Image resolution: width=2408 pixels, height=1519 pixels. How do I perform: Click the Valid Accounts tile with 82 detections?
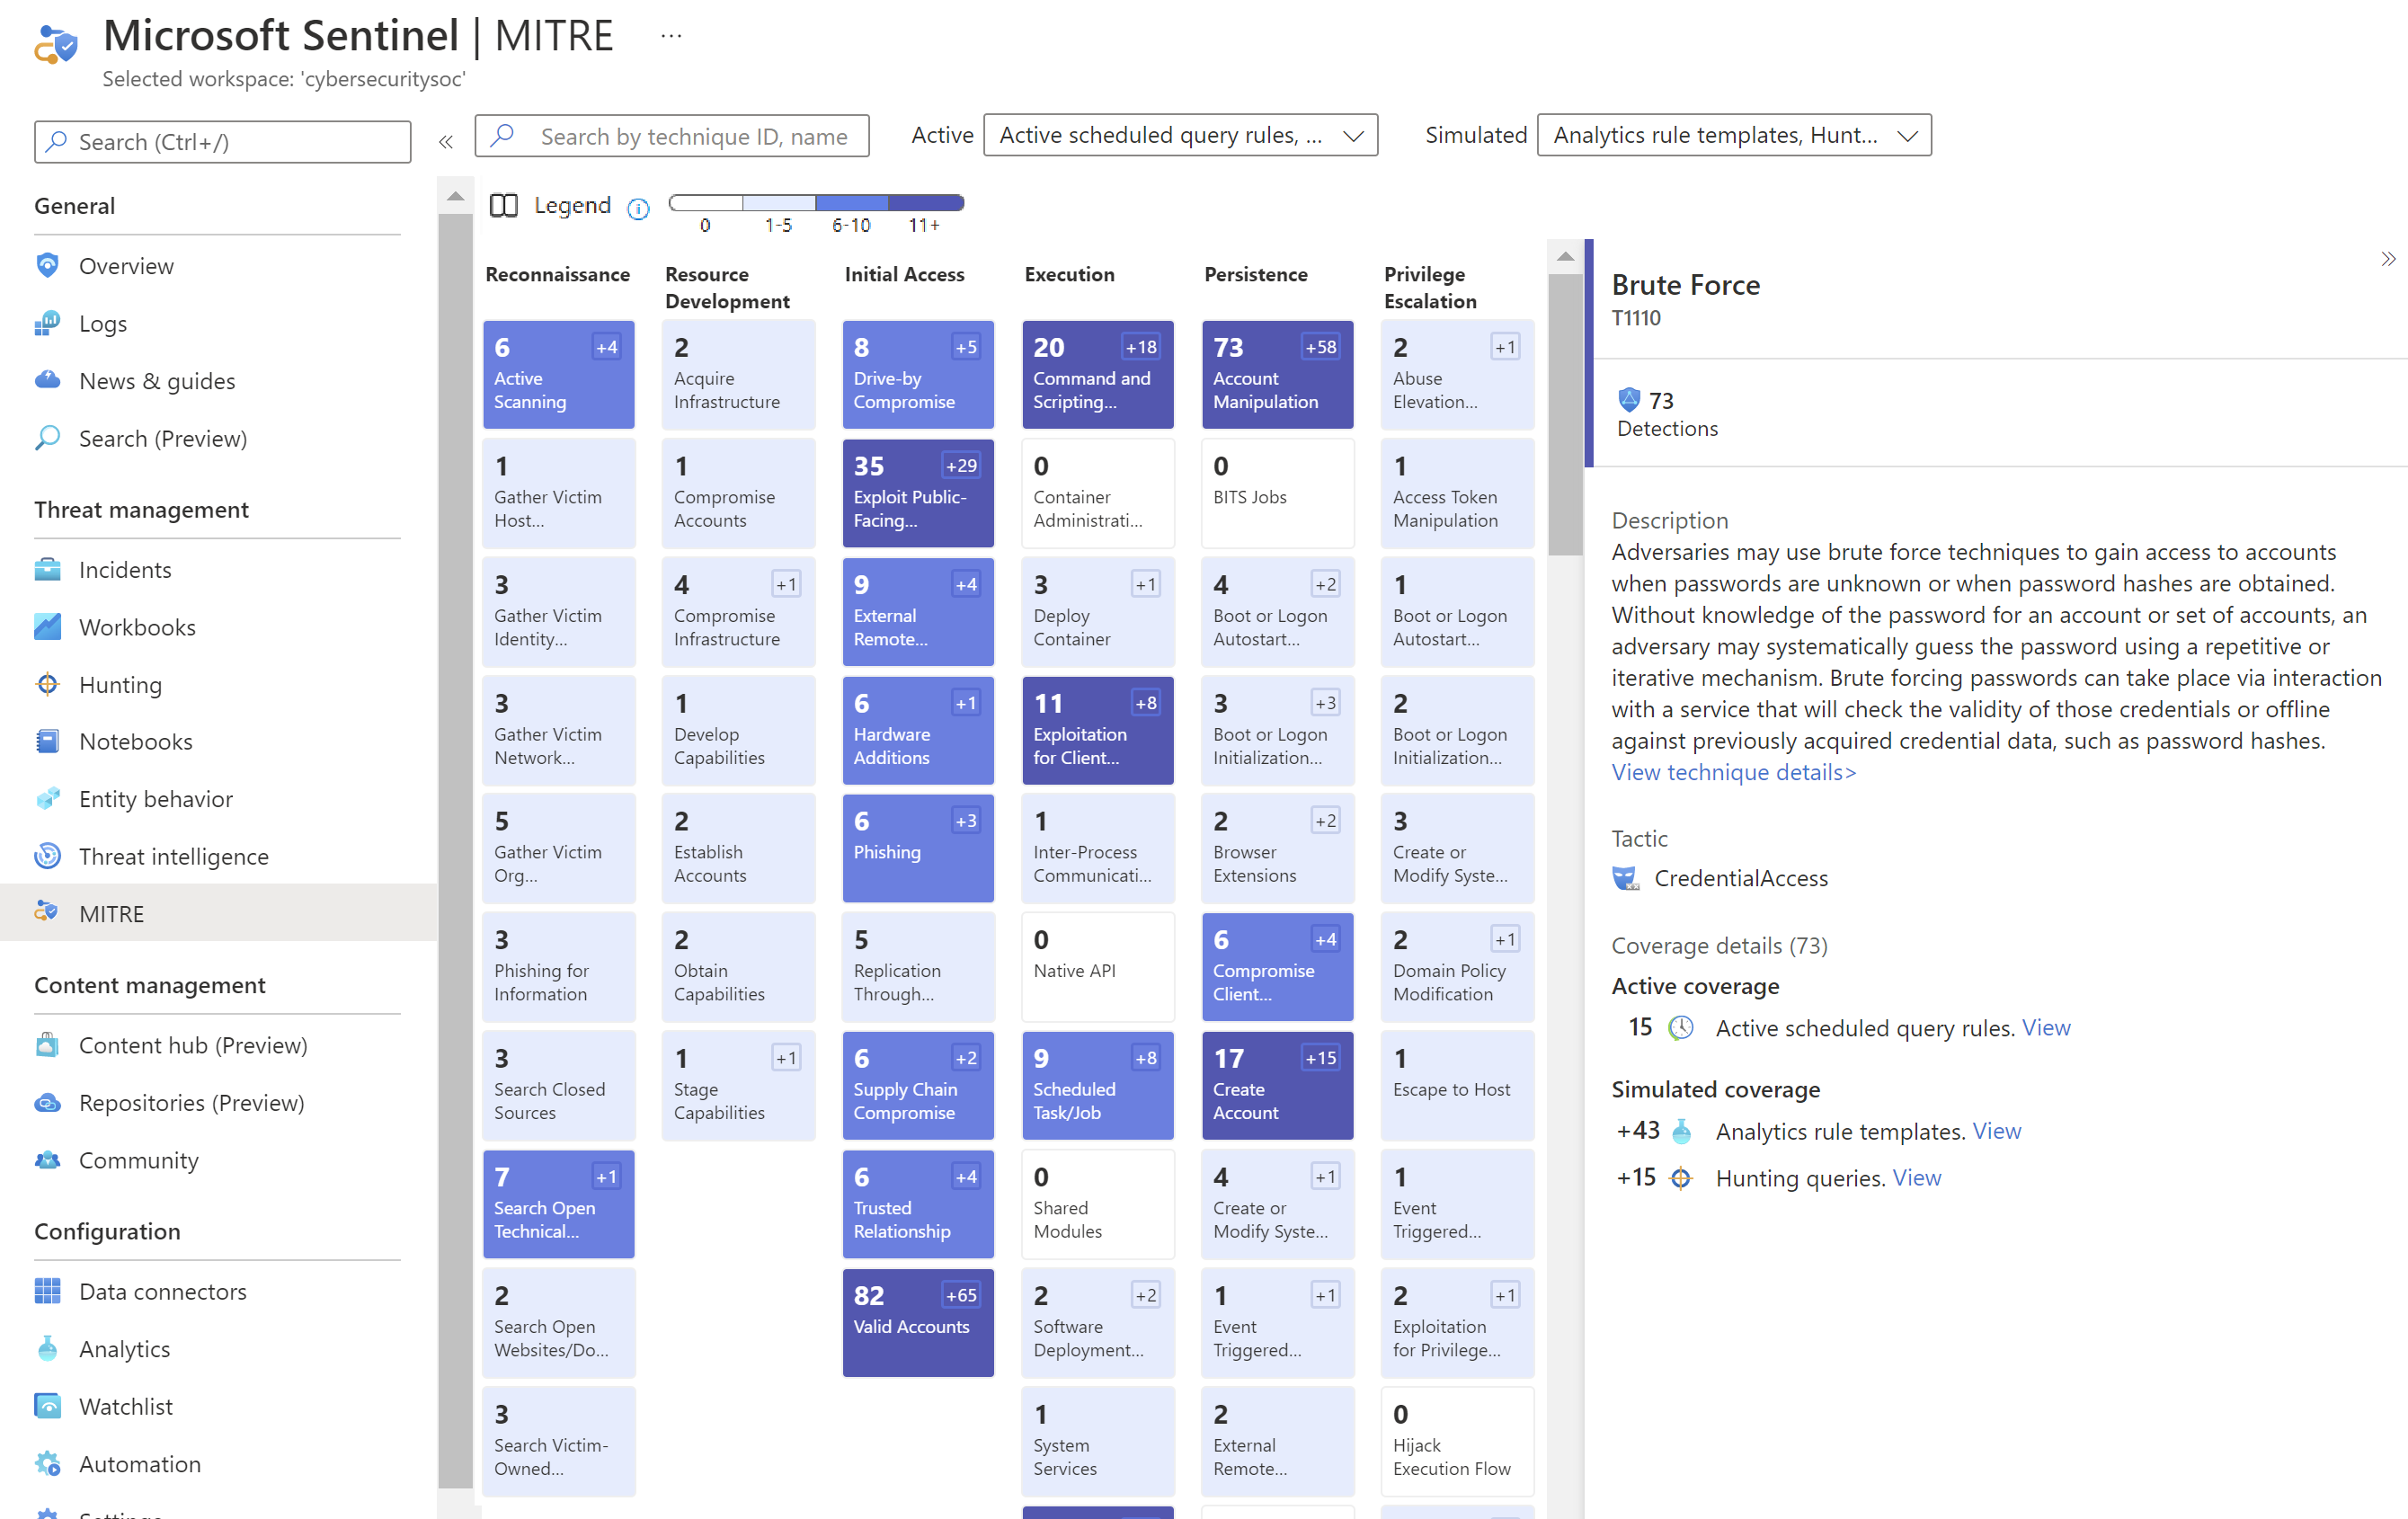910,1321
